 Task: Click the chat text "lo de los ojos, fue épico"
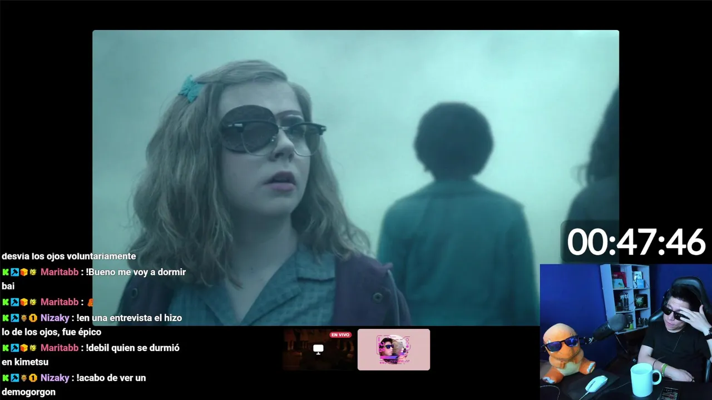pos(51,332)
